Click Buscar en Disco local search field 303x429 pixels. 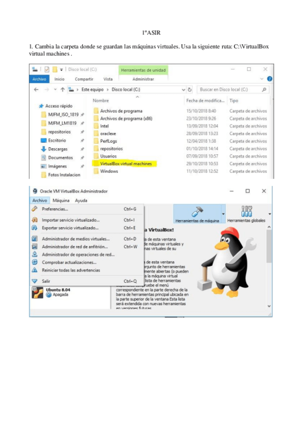[232, 90]
